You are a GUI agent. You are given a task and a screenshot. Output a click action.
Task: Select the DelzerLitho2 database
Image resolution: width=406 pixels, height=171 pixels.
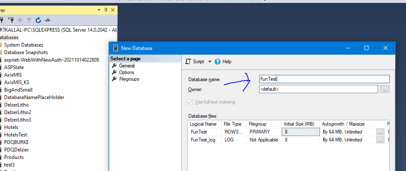[x=17, y=112]
